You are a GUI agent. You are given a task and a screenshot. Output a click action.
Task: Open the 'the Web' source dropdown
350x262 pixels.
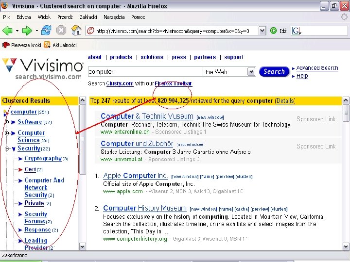(x=251, y=72)
